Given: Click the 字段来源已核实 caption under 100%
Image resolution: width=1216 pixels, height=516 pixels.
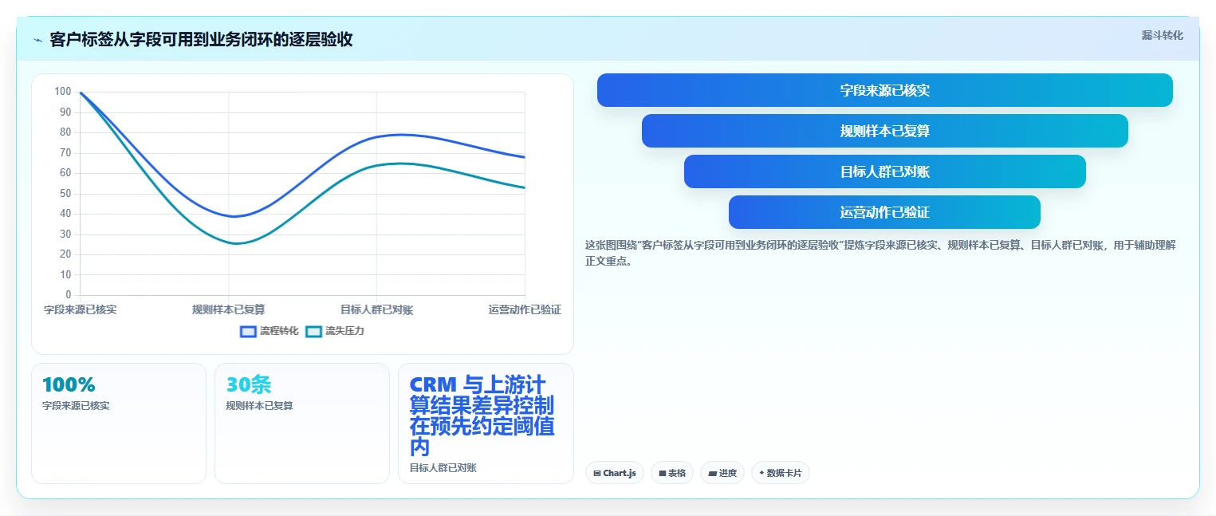Looking at the screenshot, I should coord(76,405).
